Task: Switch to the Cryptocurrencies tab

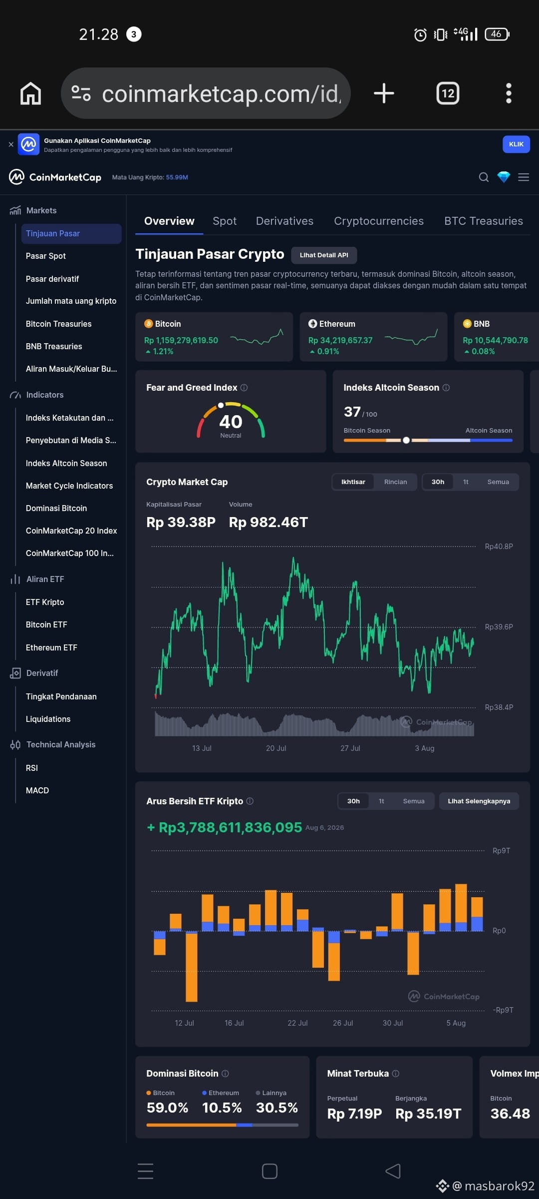Action: point(379,221)
